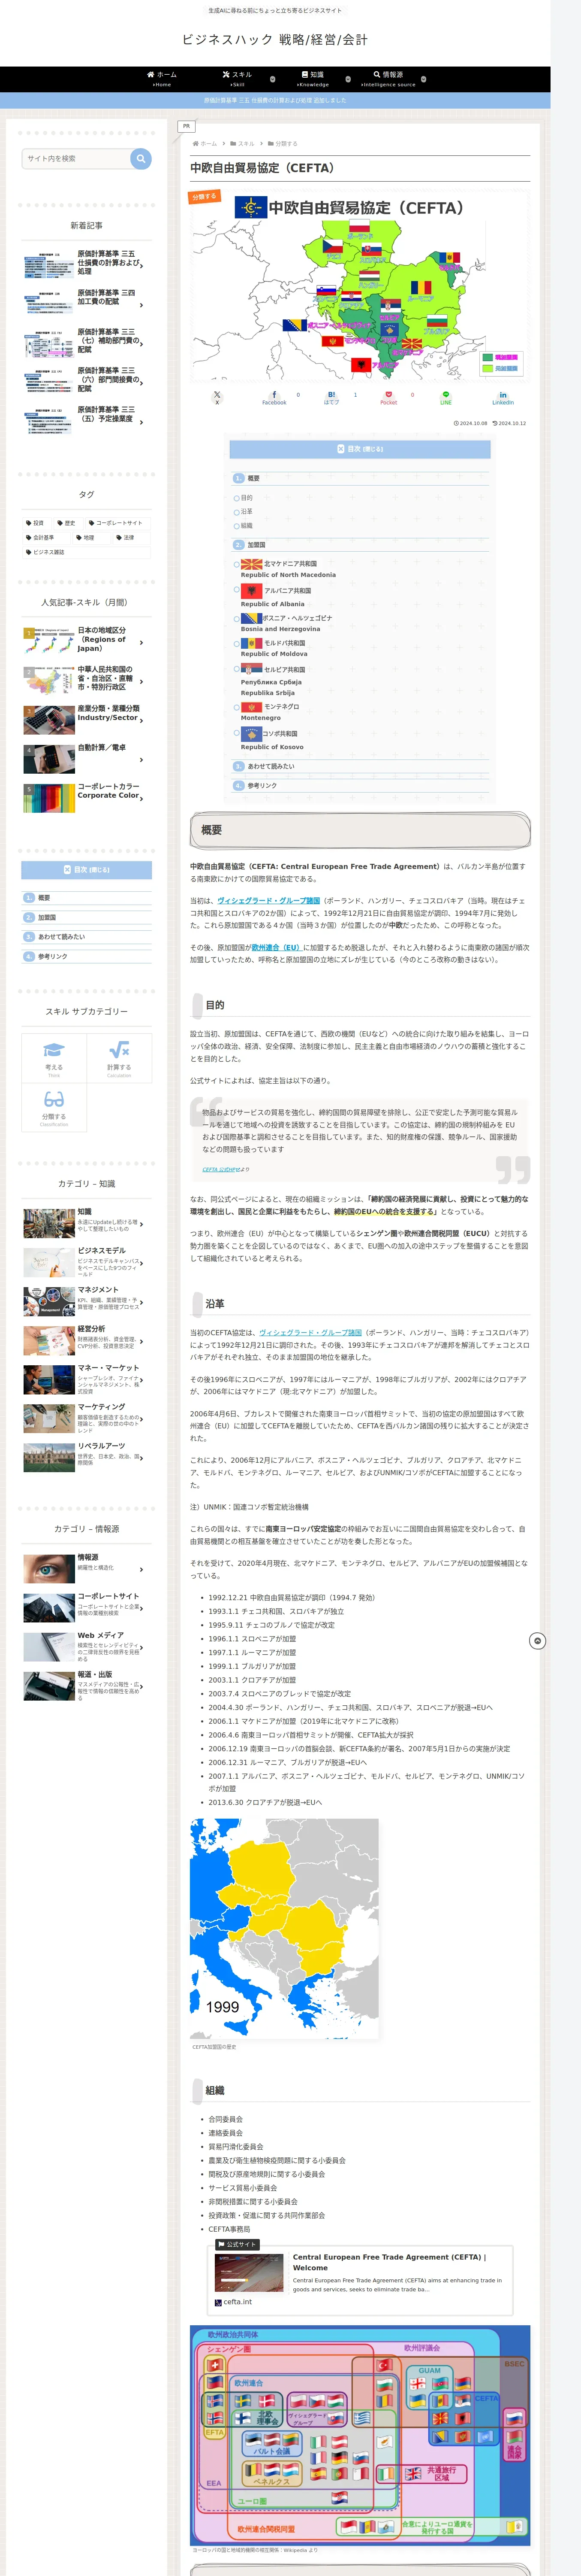
Task: Open the マネジメント knowledge category
Action: (87, 1301)
